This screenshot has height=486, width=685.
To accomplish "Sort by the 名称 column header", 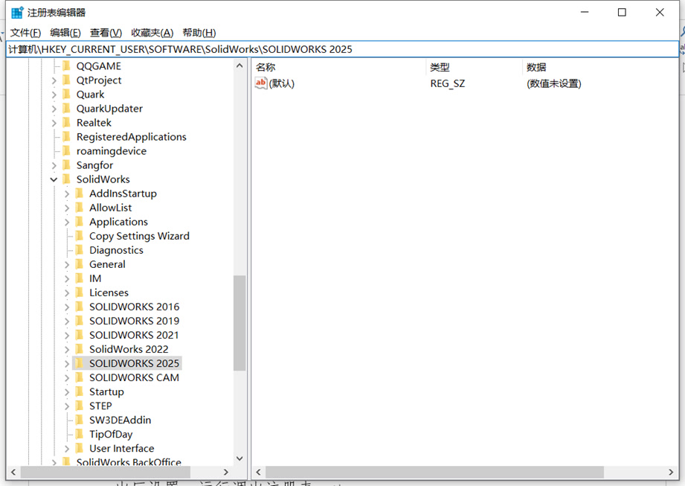I will (266, 67).
